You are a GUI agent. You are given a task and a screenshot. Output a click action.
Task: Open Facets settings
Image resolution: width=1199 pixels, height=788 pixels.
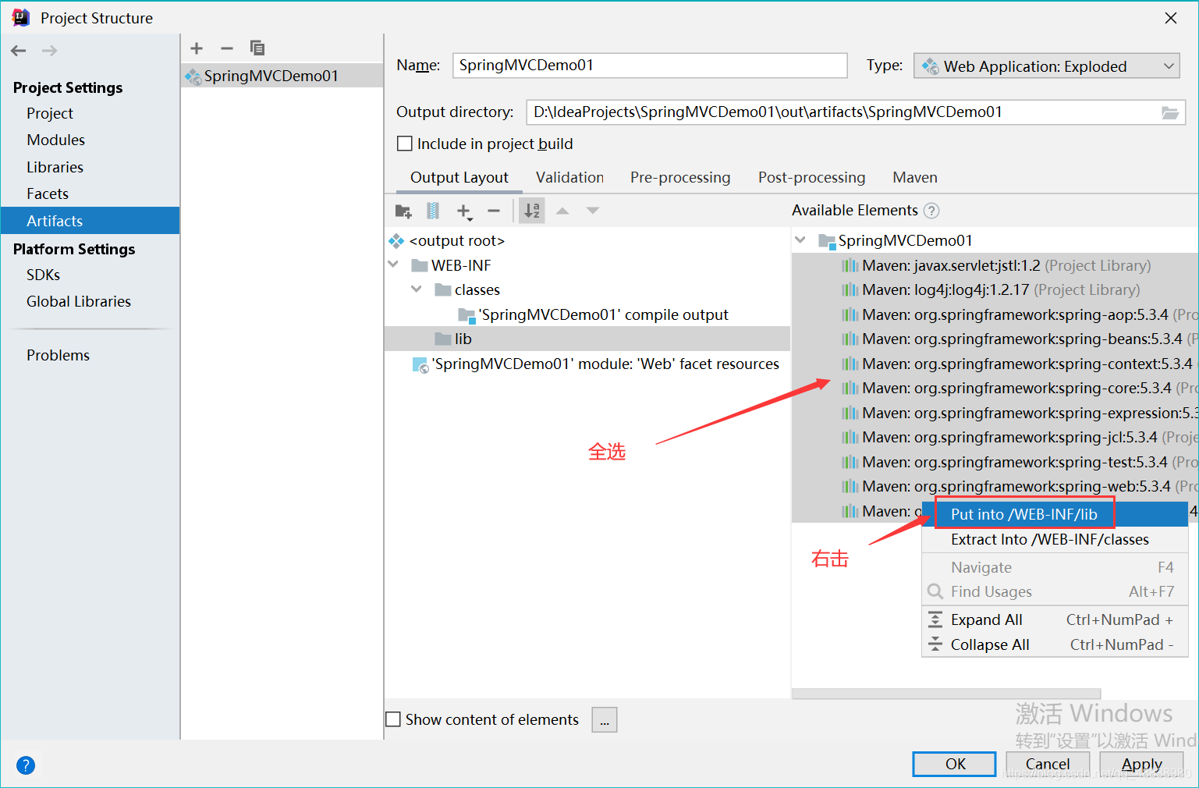coord(48,193)
